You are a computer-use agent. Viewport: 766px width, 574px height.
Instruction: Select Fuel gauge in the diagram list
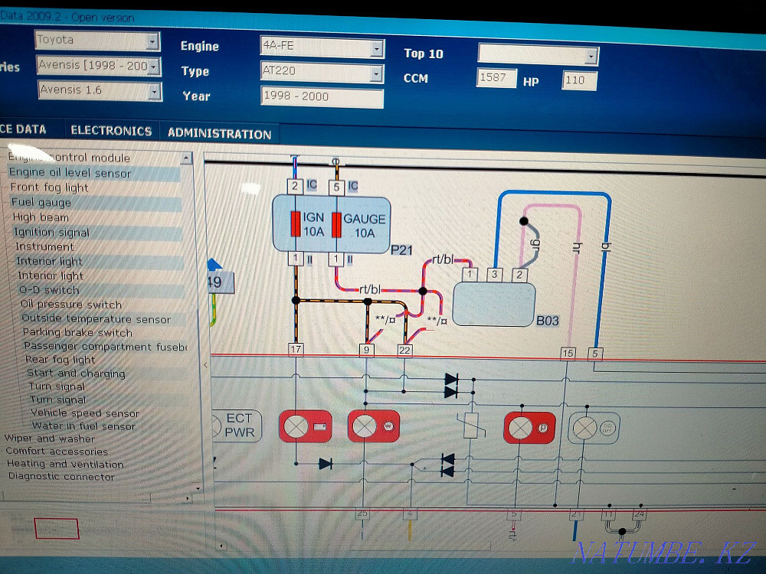pos(41,202)
